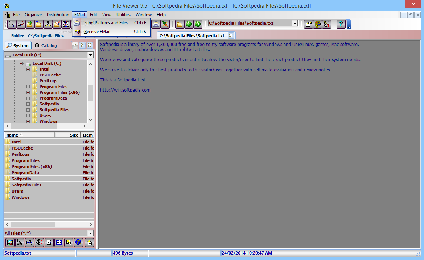The width and height of the screenshot is (424, 260).
Task: Click the EMail menu title
Action: coord(79,15)
